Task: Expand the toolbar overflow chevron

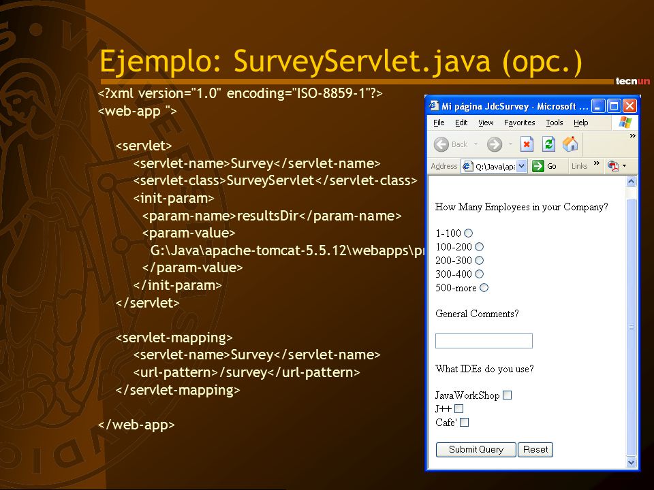Action: click(632, 136)
